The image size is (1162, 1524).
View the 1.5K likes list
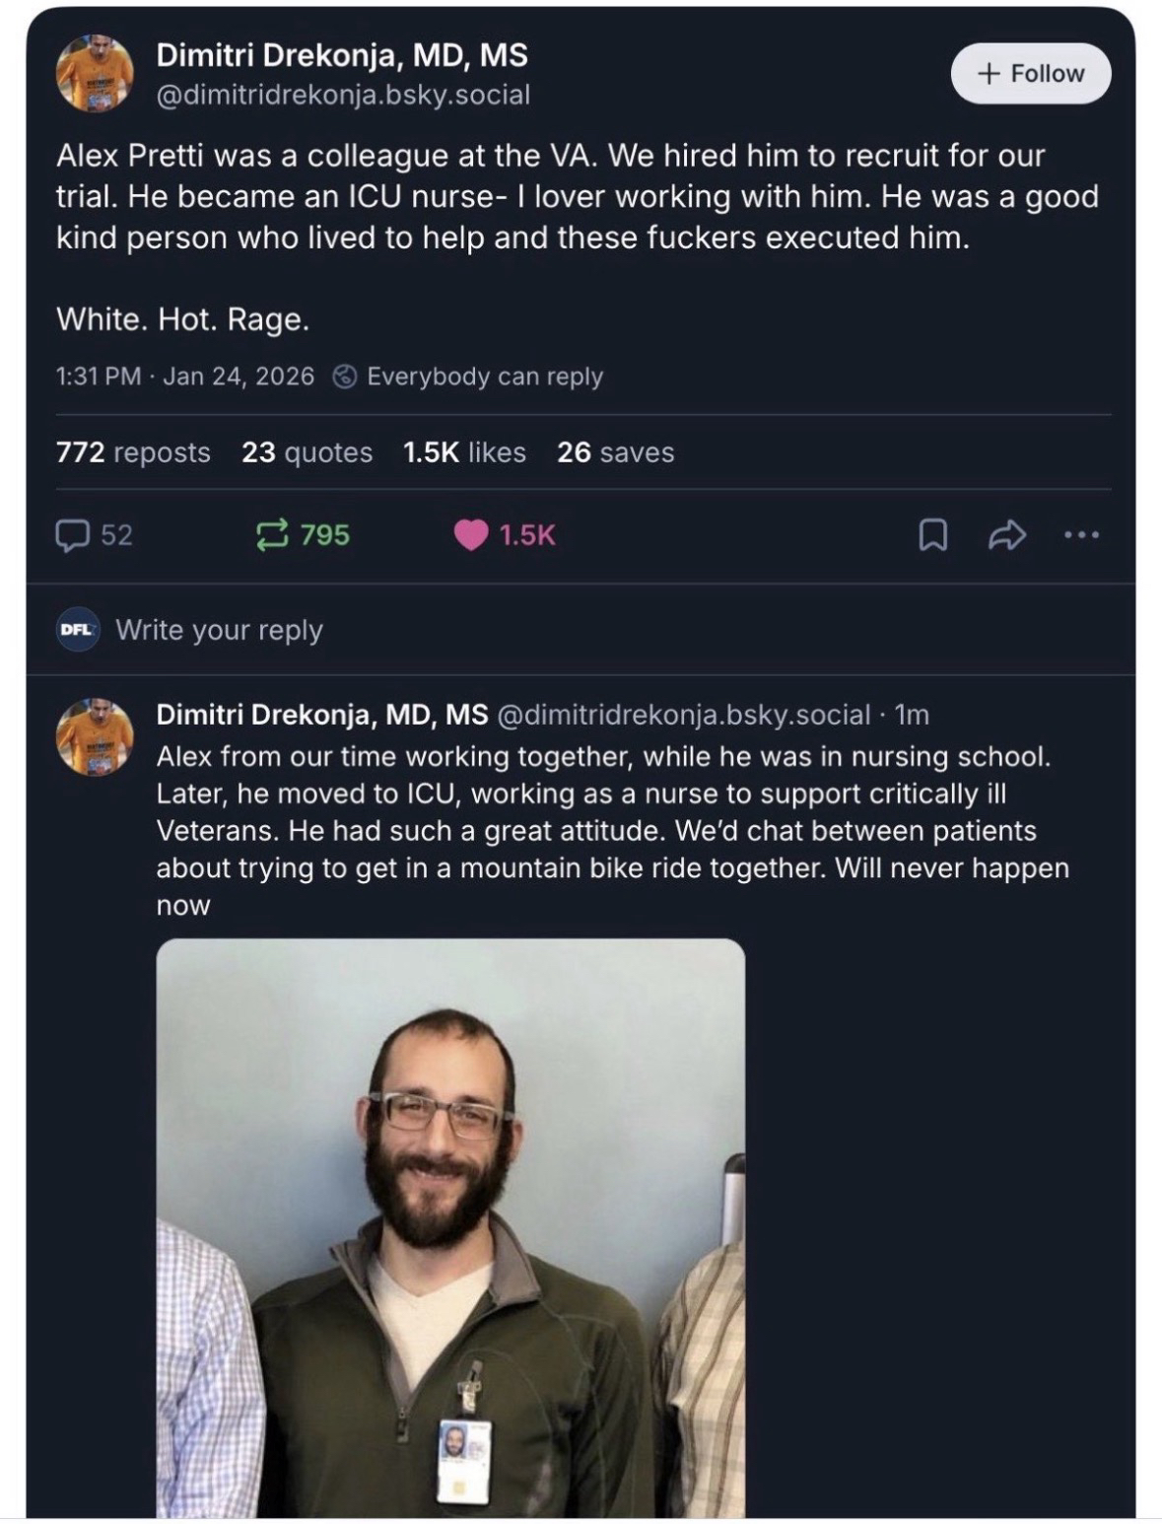[464, 452]
